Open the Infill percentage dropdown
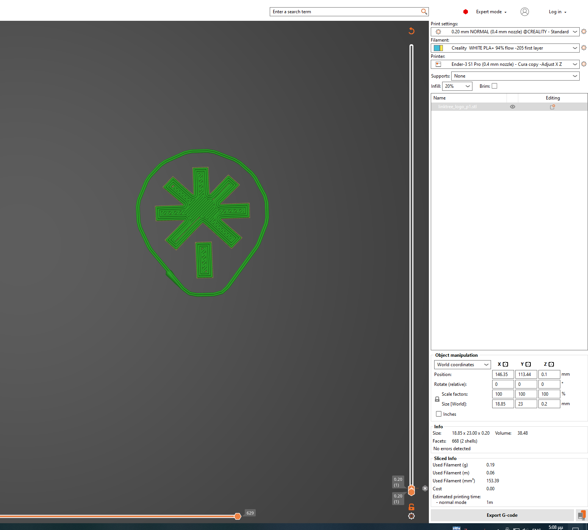 pyautogui.click(x=457, y=86)
